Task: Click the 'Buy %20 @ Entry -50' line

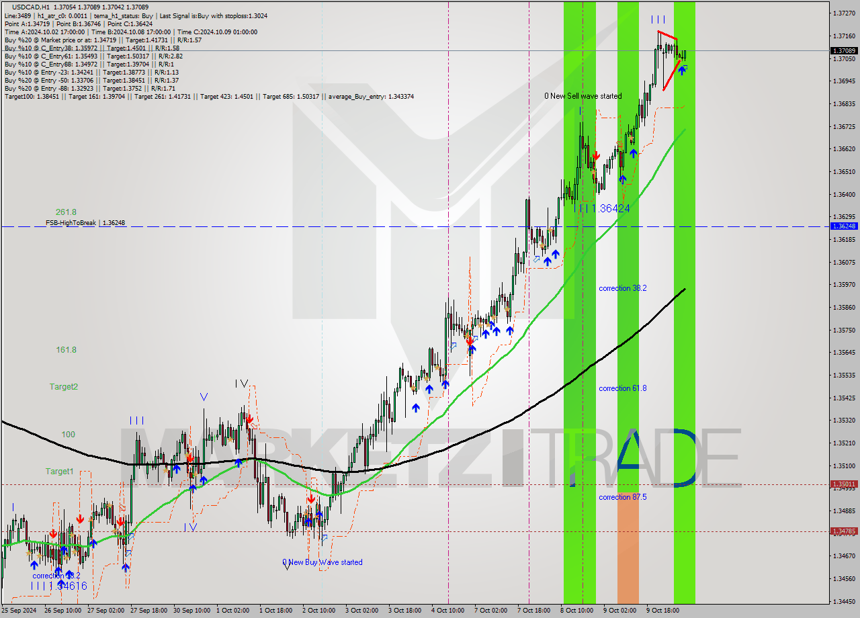Action: coord(91,80)
